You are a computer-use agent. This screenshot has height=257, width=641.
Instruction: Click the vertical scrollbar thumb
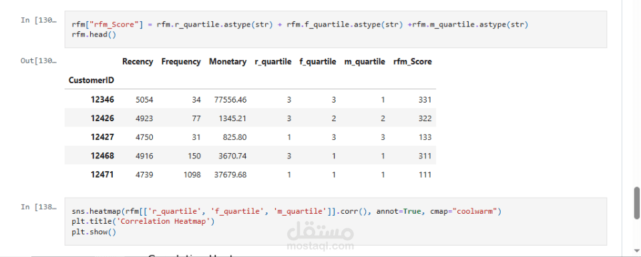coord(636,203)
